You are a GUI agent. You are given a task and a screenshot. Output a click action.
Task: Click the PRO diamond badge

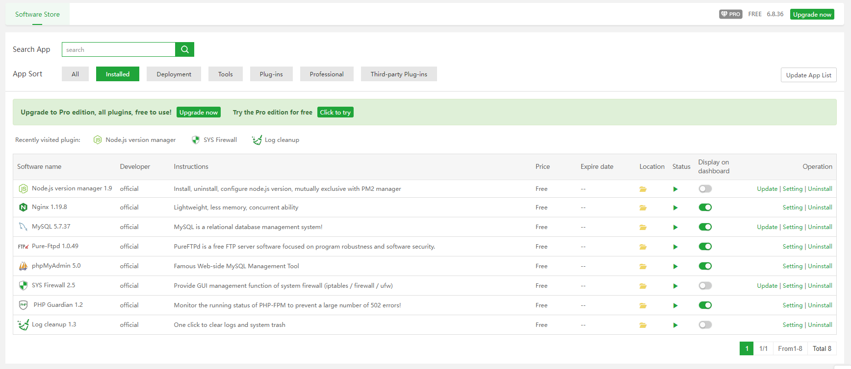730,14
